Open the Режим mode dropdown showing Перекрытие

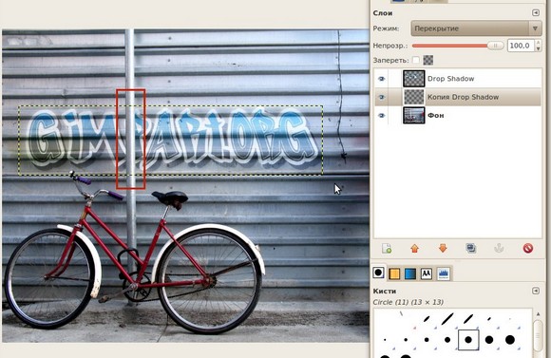click(476, 28)
